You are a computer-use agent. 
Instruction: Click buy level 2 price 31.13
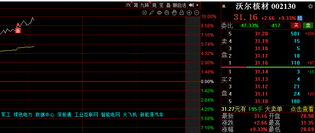tap(261, 79)
